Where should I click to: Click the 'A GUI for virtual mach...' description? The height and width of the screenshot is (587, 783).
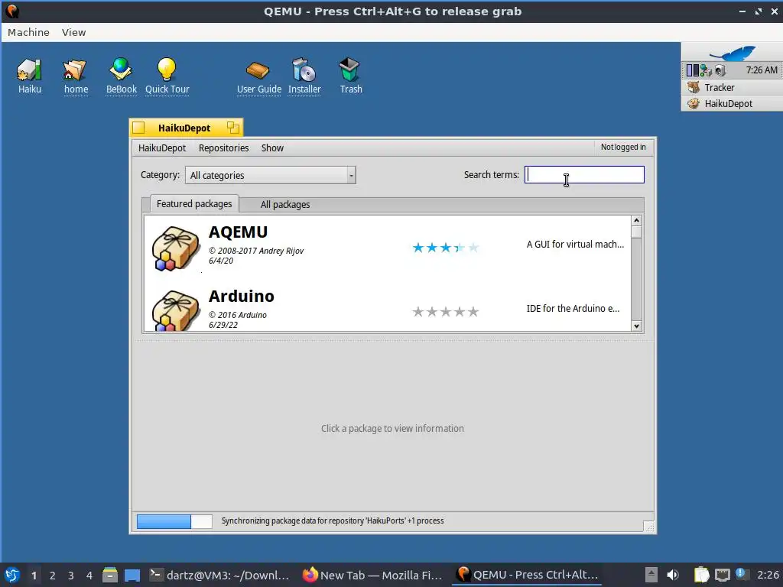[575, 245]
